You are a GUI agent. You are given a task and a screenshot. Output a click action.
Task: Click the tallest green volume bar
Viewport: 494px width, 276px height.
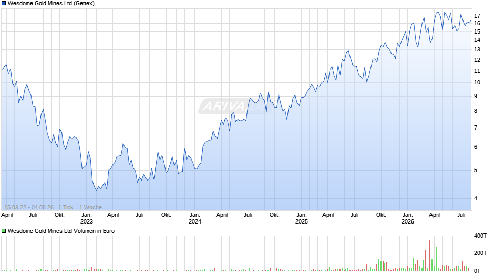[x=436, y=259]
